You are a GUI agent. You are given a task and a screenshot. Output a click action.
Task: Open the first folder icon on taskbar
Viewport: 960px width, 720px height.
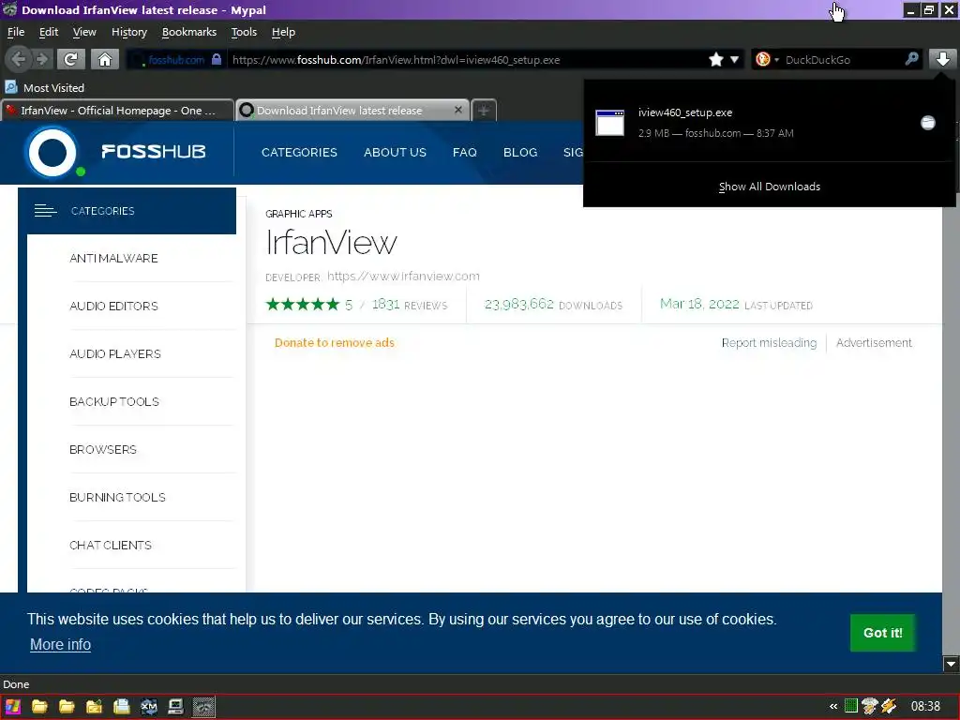coord(39,707)
